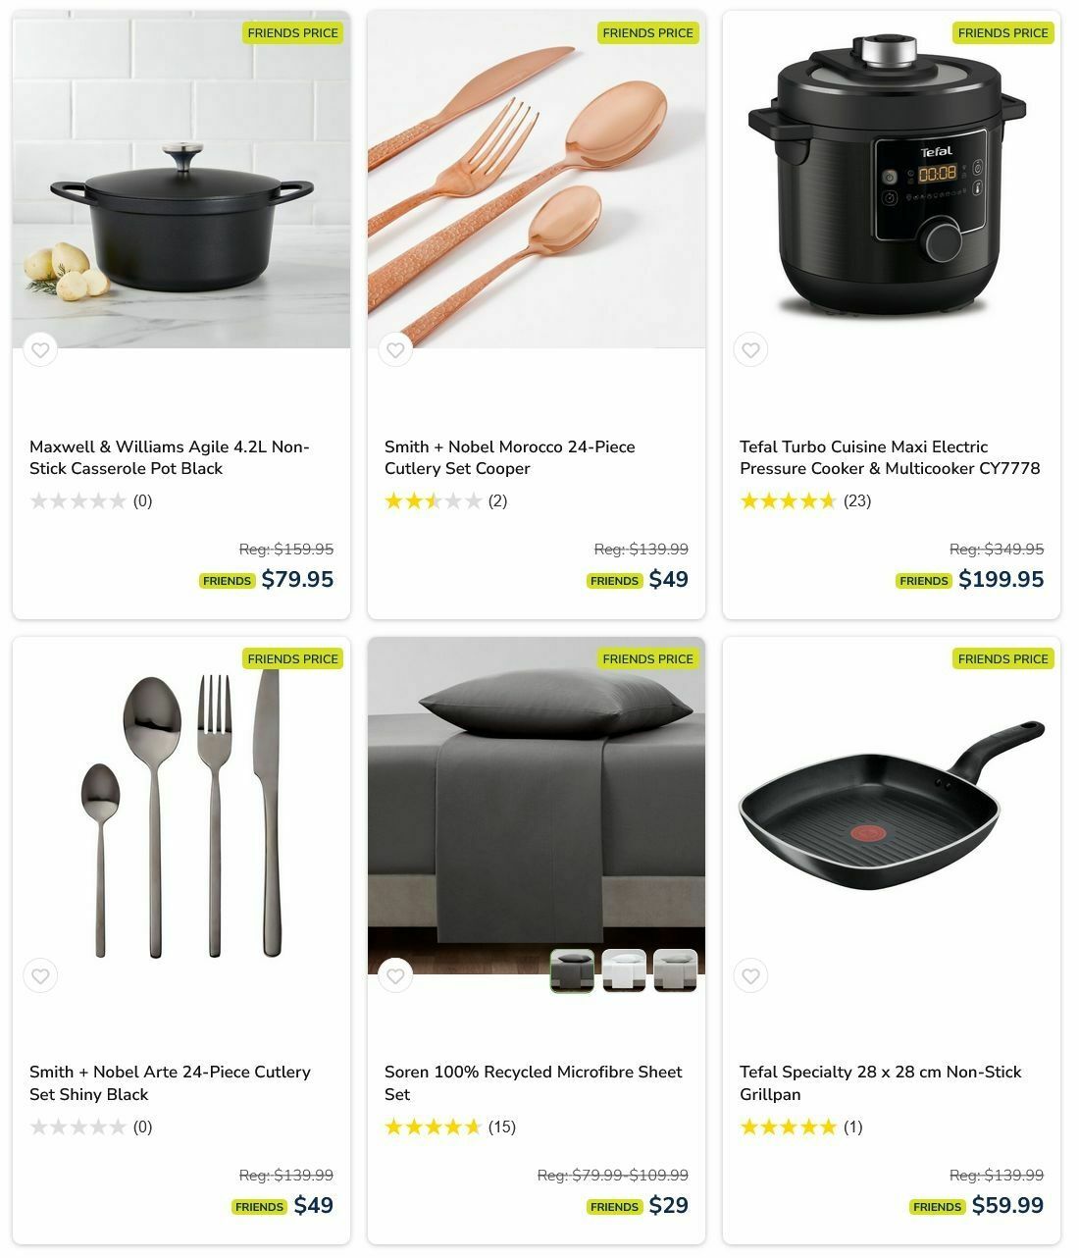Favorite the Morocco 24-Piece Cutlery Set
Viewport: 1079px width, 1258px height.
click(x=395, y=350)
